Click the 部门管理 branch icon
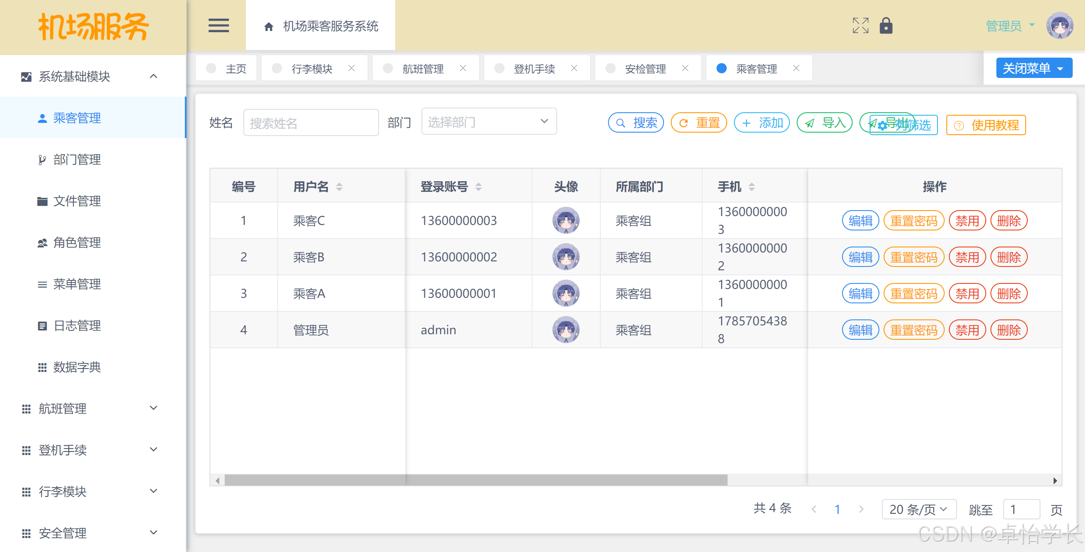Screen dimensions: 1085x552 pos(42,160)
